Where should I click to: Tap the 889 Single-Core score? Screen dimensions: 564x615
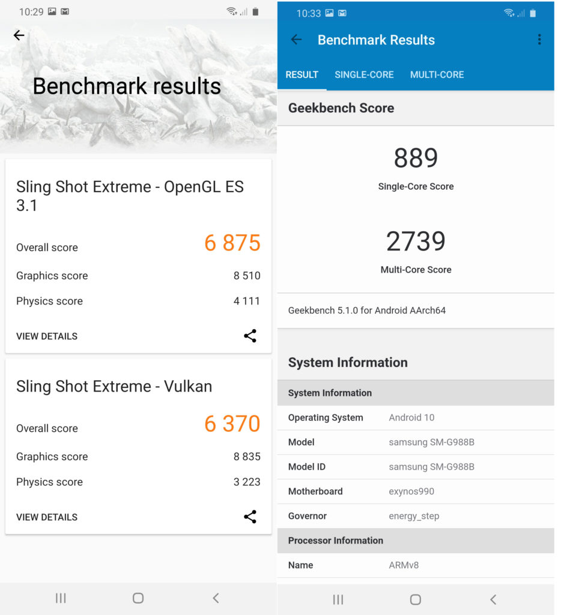(x=416, y=159)
